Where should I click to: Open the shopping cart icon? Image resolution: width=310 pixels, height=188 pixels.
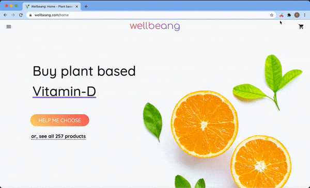tap(301, 27)
